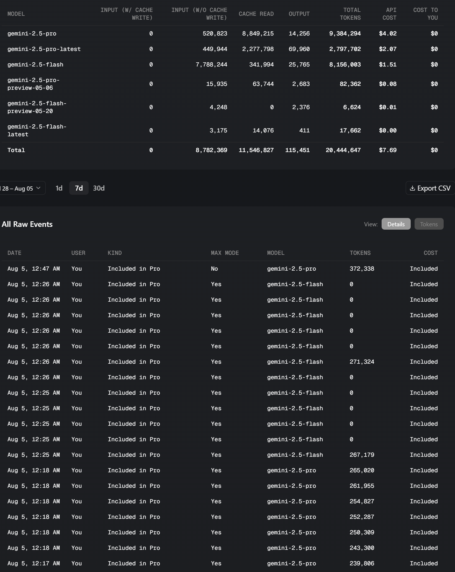Click the 267,179 tokens event value
The height and width of the screenshot is (572, 455).
click(x=362, y=455)
